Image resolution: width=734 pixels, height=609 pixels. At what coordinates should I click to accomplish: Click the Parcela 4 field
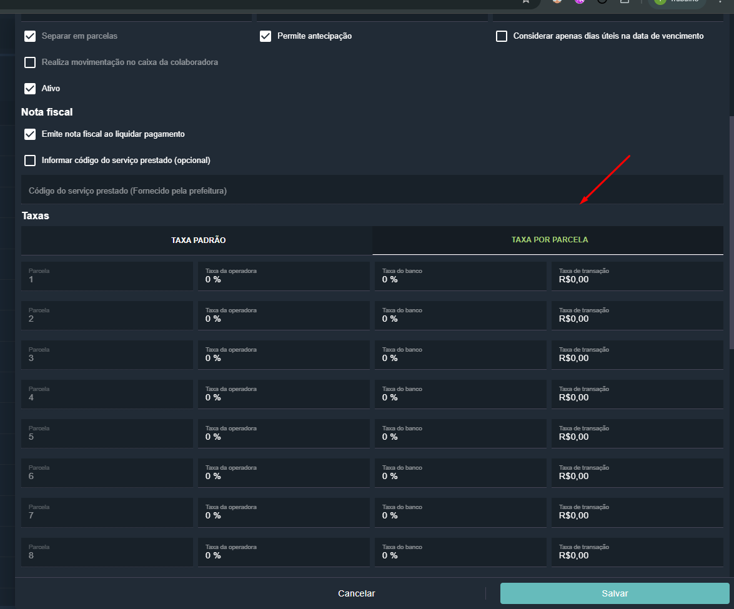107,394
